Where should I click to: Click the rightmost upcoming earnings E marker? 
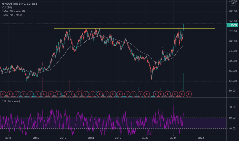click(189, 94)
